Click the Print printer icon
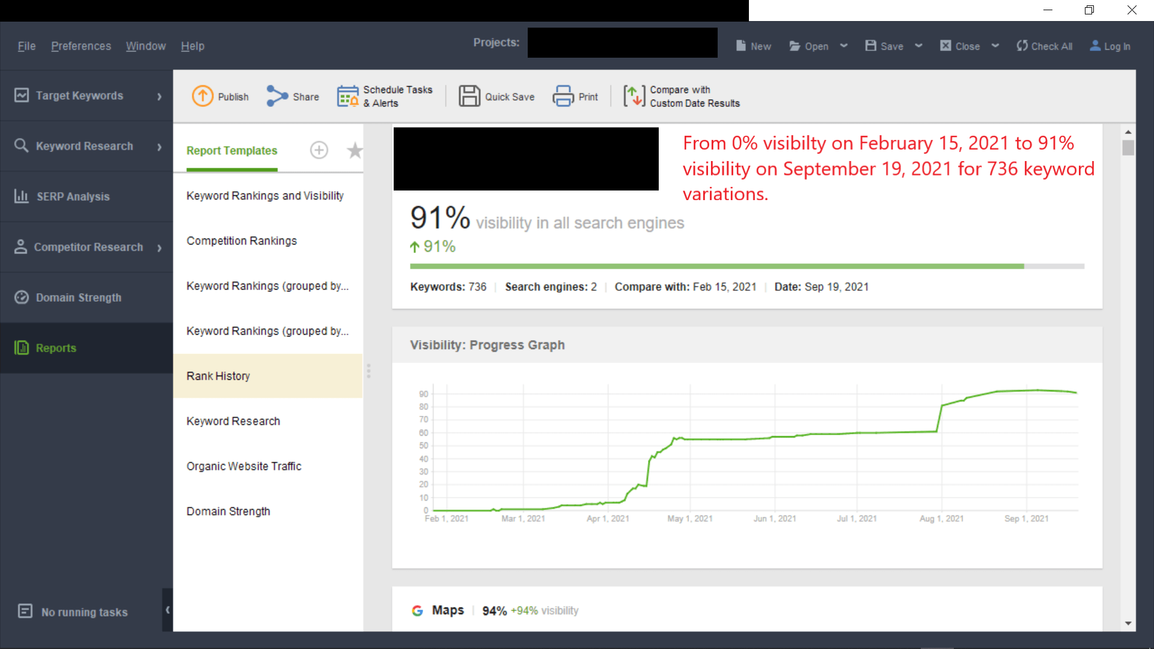The width and height of the screenshot is (1154, 649). click(563, 96)
